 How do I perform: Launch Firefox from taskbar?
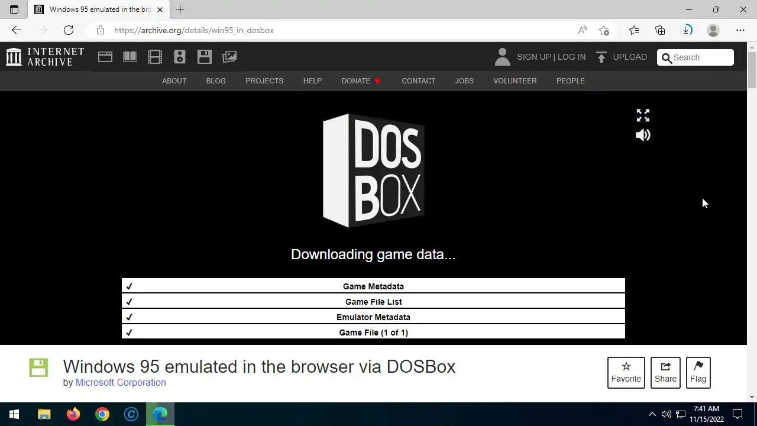pyautogui.click(x=73, y=414)
